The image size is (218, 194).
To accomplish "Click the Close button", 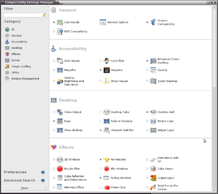I will 24,188.
